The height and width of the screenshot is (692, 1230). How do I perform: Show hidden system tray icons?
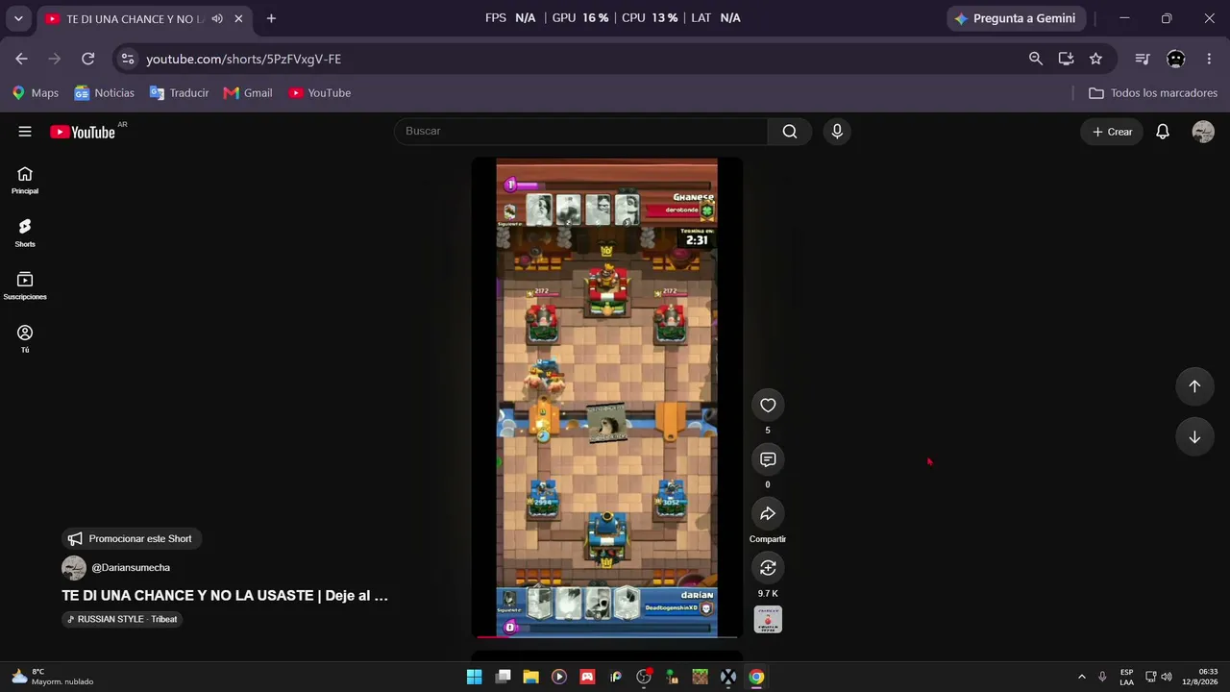click(1081, 677)
